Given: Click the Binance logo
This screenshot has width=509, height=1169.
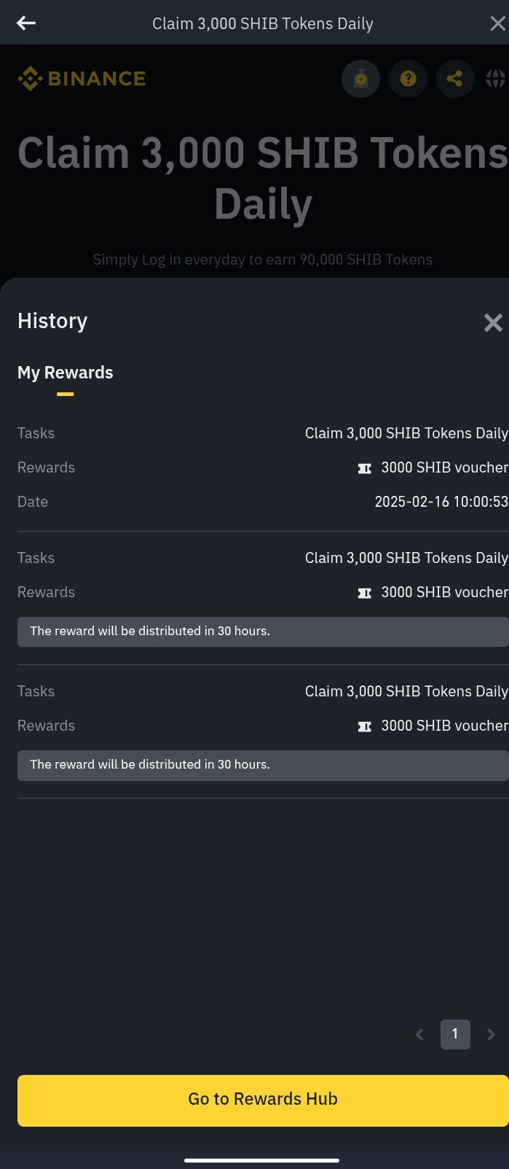Looking at the screenshot, I should click(x=82, y=78).
